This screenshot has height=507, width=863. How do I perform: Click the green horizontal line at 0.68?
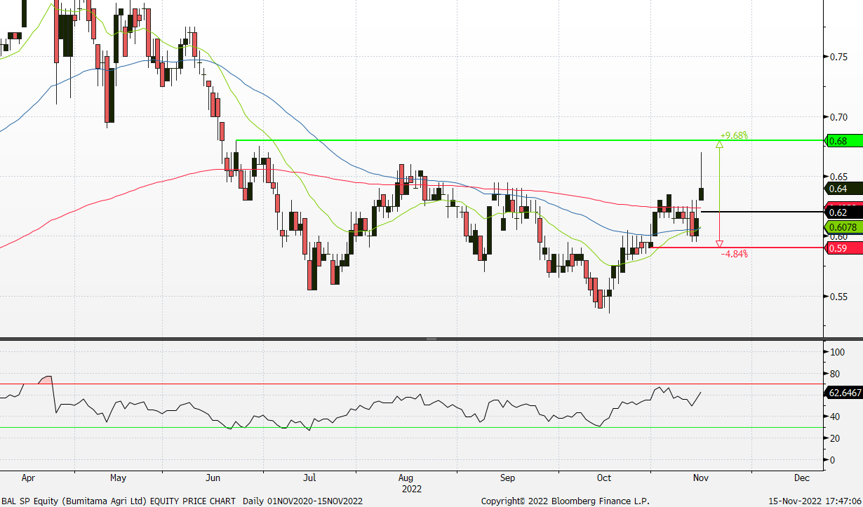(x=529, y=141)
